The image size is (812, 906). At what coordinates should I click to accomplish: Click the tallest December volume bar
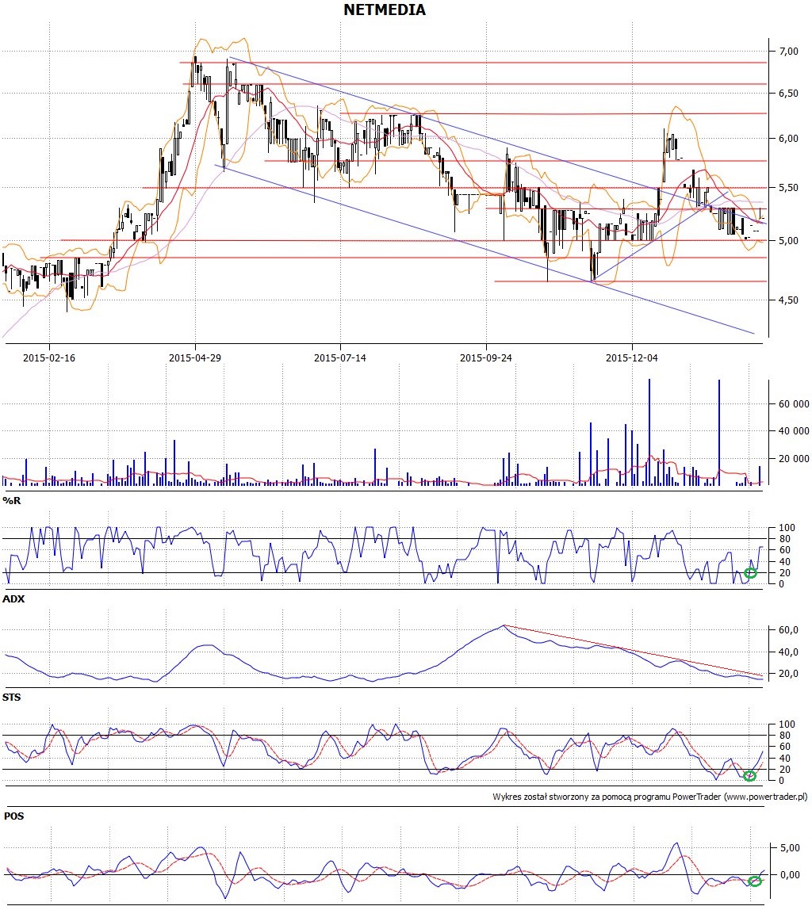point(649,432)
